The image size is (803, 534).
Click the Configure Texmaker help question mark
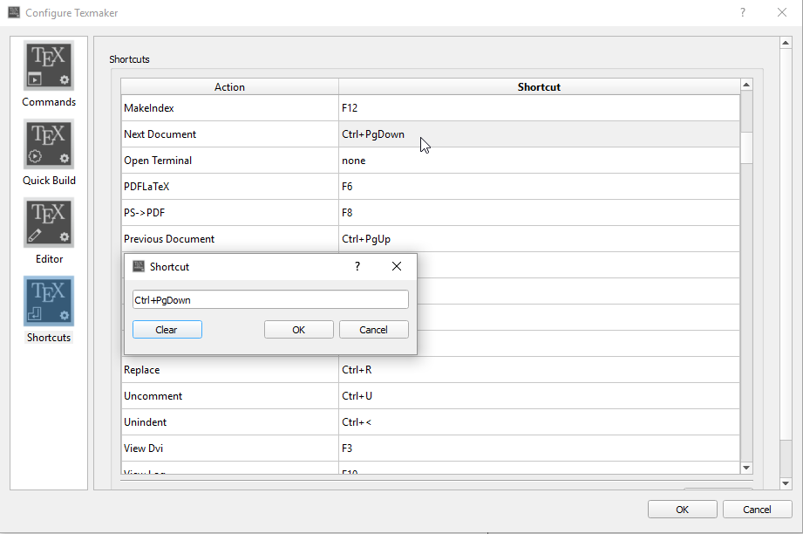pyautogui.click(x=743, y=12)
